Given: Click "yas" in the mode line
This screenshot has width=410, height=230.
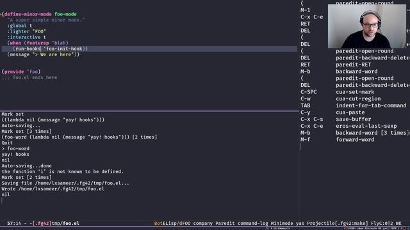Looking at the screenshot, I should coord(300,224).
